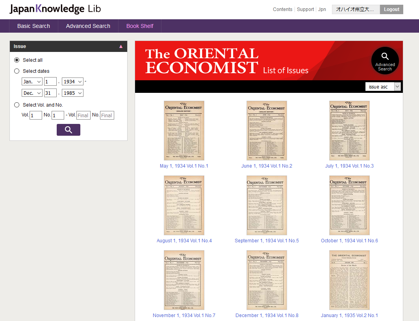Open the Advanced Search tab

coord(88,26)
